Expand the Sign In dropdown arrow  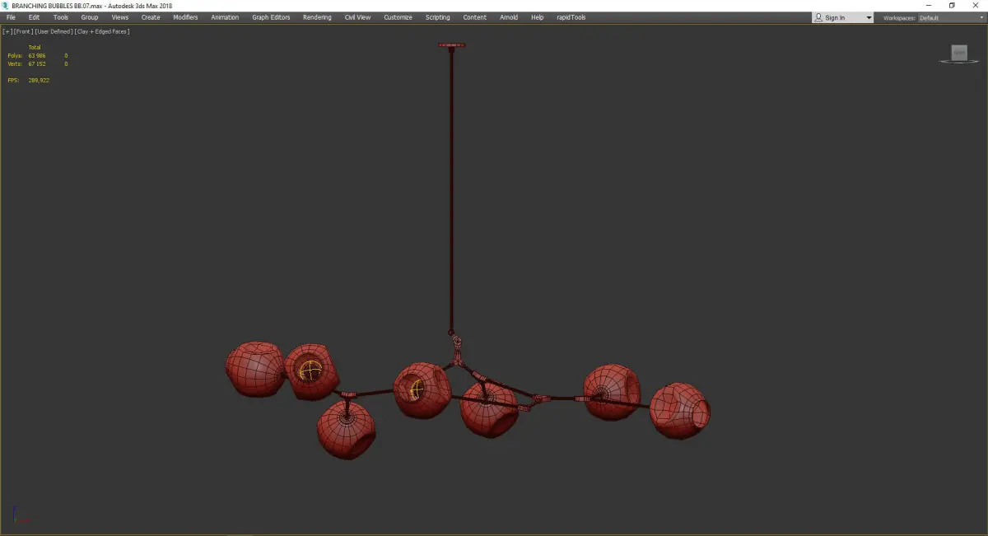tap(869, 17)
